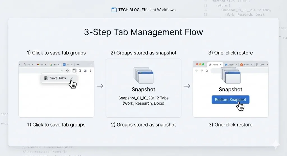The width and height of the screenshot is (287, 156).
Task: Close the blue Docs 'W' tab
Action: click(x=72, y=65)
